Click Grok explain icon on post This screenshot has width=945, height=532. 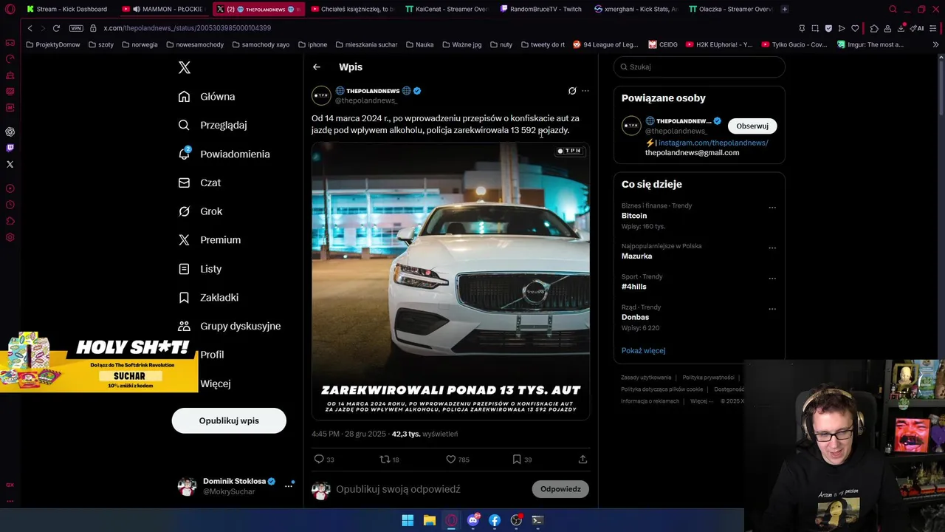point(572,91)
